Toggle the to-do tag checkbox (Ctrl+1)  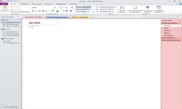97,7
